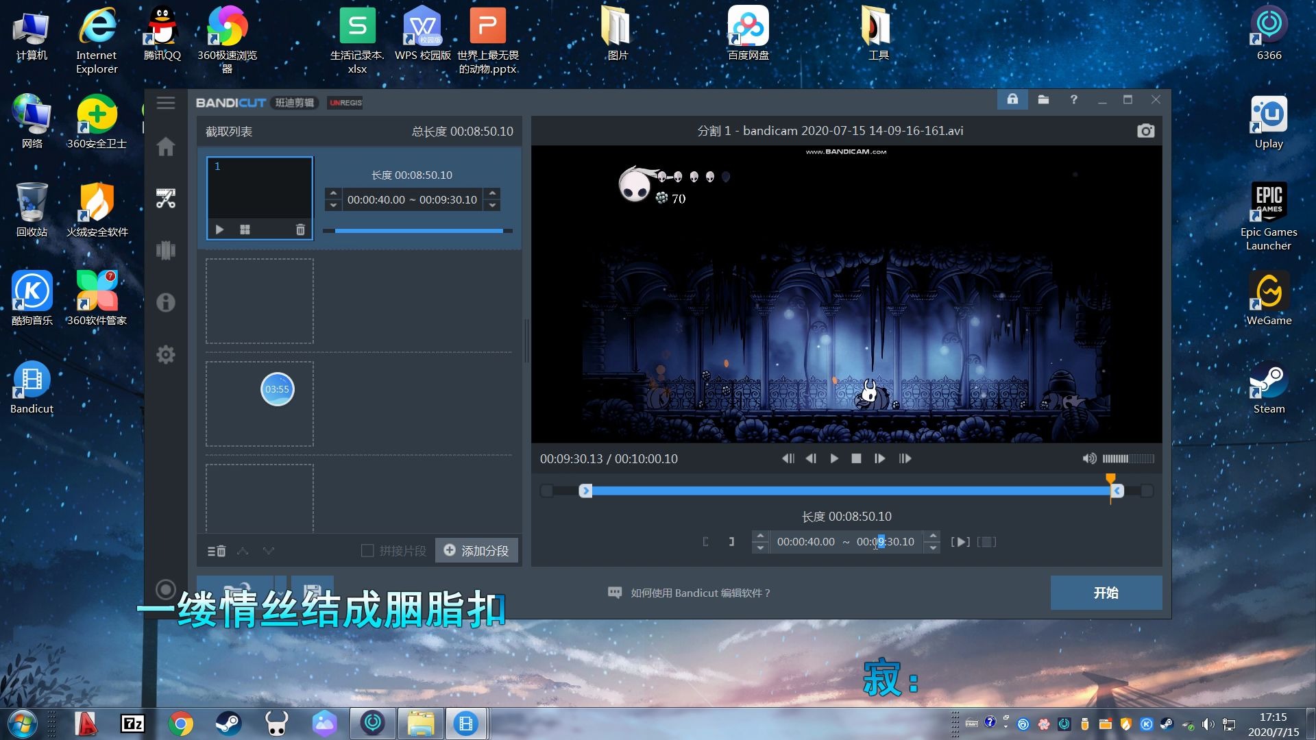Play the segment 1 thumbnail preview
This screenshot has width=1316, height=740.
tap(219, 230)
